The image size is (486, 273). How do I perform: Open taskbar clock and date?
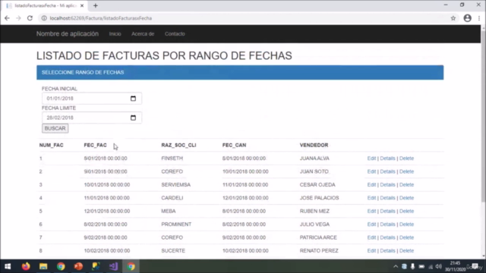(x=456, y=266)
